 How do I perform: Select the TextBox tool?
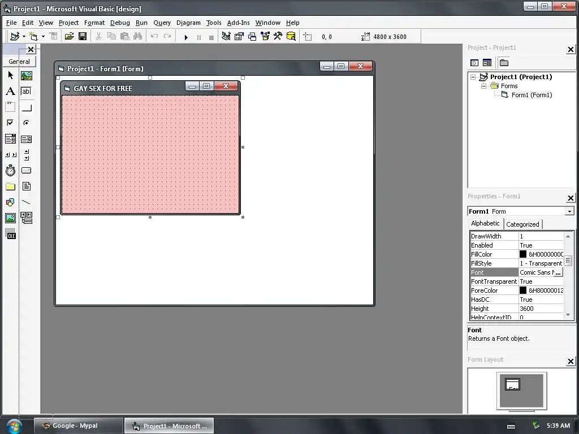coord(26,91)
